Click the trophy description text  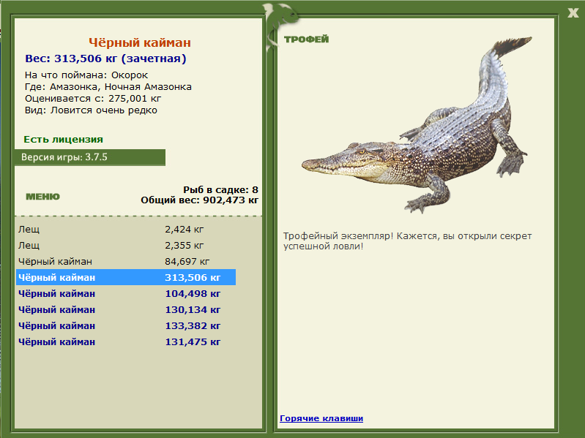pos(407,241)
